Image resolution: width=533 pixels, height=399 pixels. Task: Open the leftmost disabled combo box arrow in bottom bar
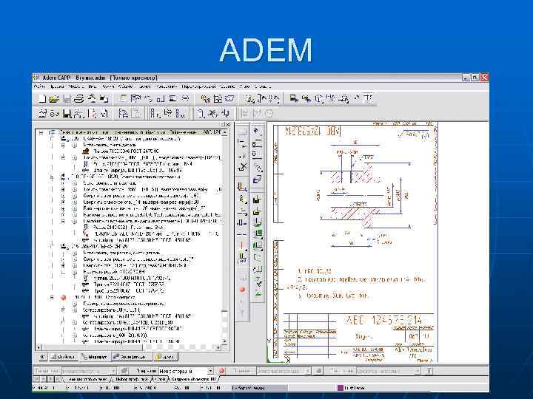click(x=113, y=371)
